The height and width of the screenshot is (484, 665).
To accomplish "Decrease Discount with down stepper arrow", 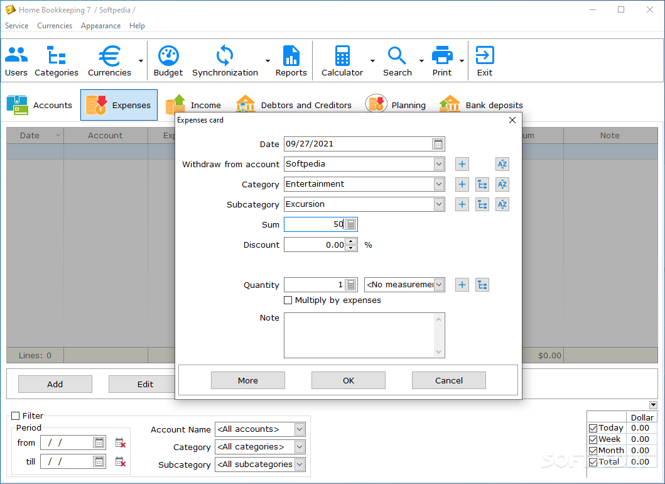I will point(351,248).
